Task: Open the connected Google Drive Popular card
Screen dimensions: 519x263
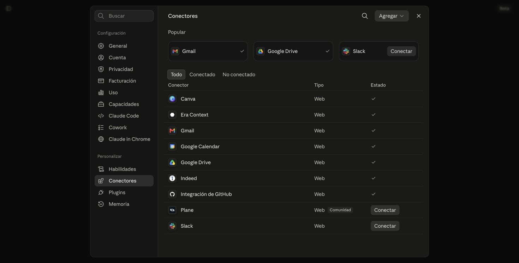Action: [293, 51]
